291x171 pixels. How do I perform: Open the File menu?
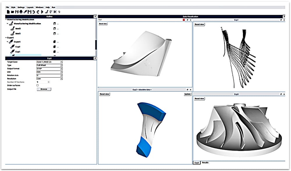8,8
